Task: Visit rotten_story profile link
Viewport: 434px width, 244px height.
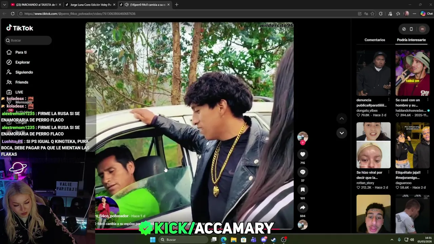Action: tap(365, 183)
